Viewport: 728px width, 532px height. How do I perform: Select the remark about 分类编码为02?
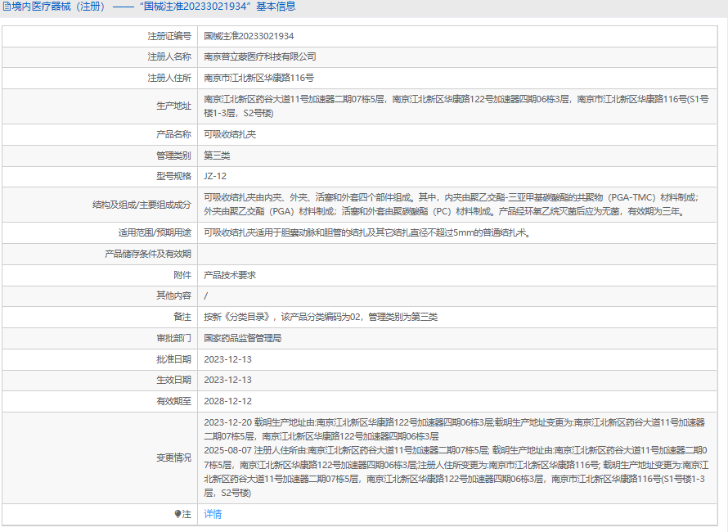[321, 317]
